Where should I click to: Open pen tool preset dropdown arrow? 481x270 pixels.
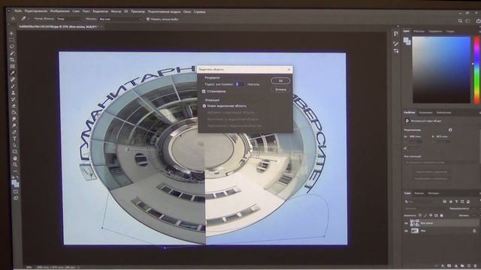(x=29, y=19)
